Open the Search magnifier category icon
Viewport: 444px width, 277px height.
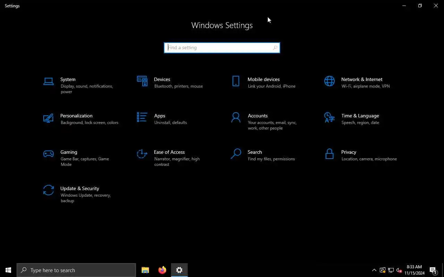236,154
